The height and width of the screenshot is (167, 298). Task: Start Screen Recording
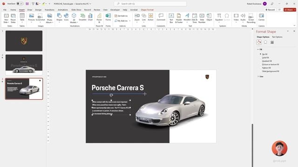[251, 18]
